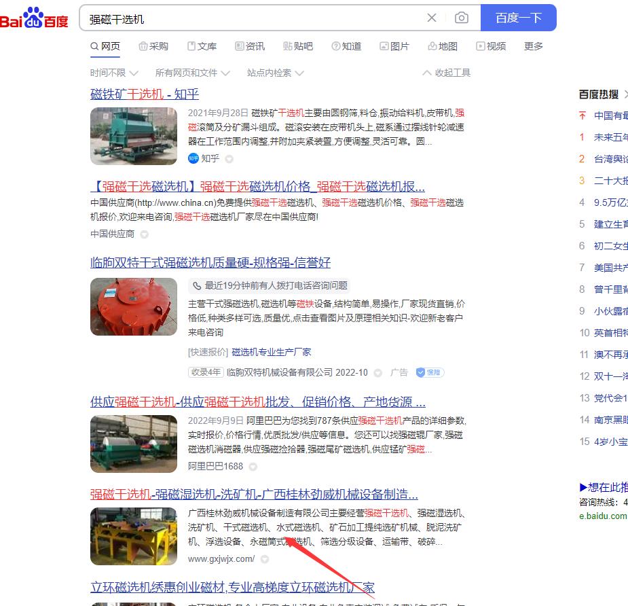Switch to the 知道 tab
Image resolution: width=628 pixels, height=606 pixels.
[346, 46]
